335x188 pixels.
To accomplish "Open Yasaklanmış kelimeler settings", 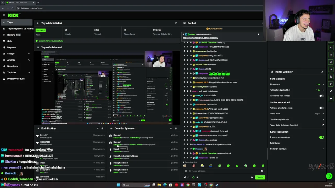I will coord(297,119).
